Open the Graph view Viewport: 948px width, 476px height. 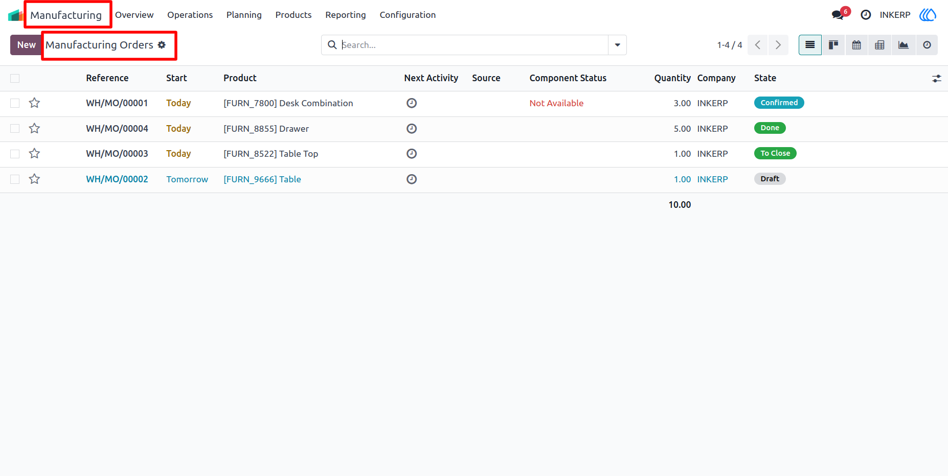903,45
